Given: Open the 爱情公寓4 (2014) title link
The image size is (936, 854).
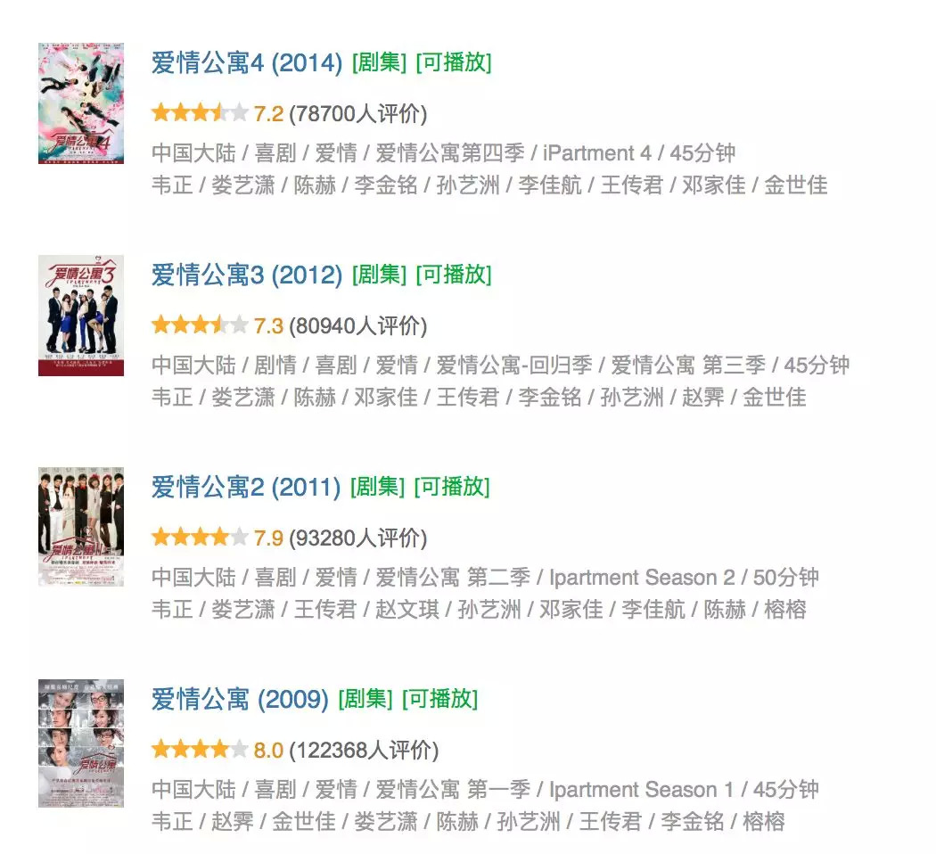Looking at the screenshot, I should (x=247, y=62).
